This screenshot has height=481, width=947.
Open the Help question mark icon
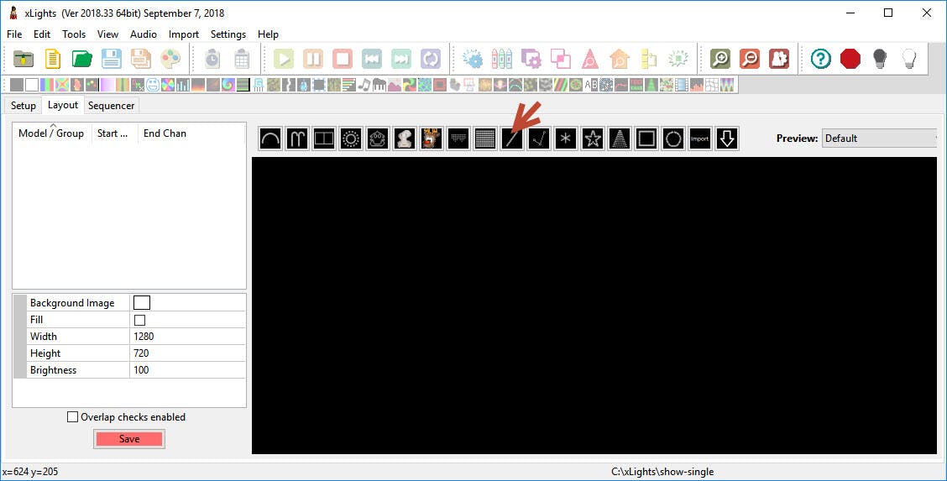(821, 59)
